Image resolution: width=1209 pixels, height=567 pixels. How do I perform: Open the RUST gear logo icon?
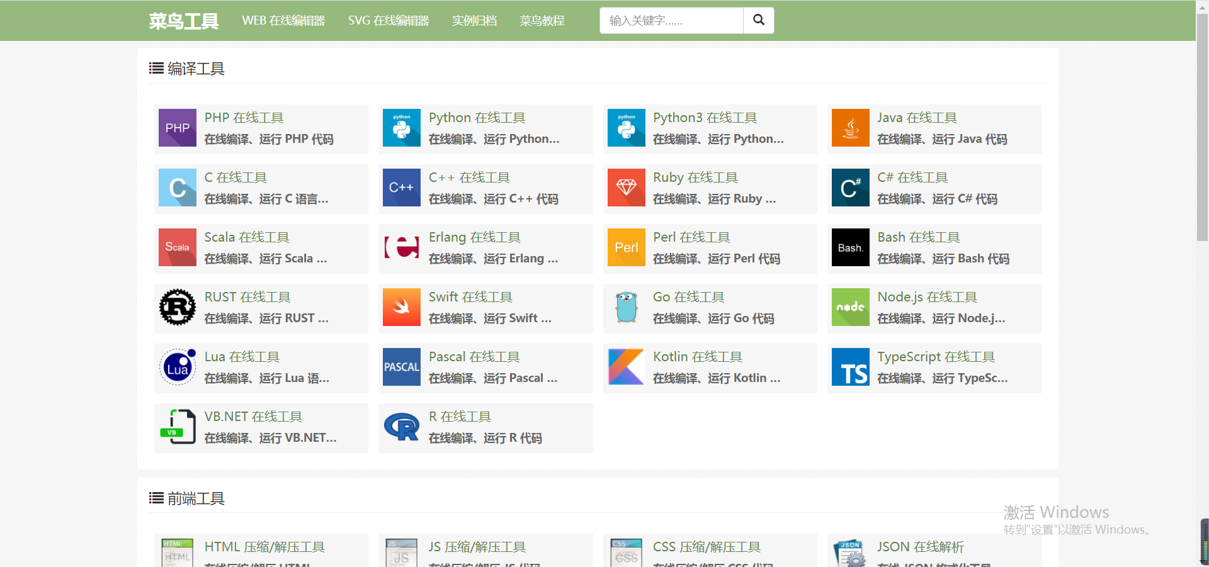click(x=178, y=307)
